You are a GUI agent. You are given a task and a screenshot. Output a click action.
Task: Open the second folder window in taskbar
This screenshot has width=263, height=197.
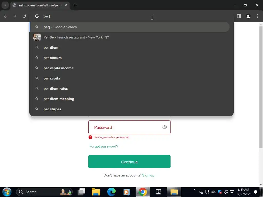click(x=174, y=192)
